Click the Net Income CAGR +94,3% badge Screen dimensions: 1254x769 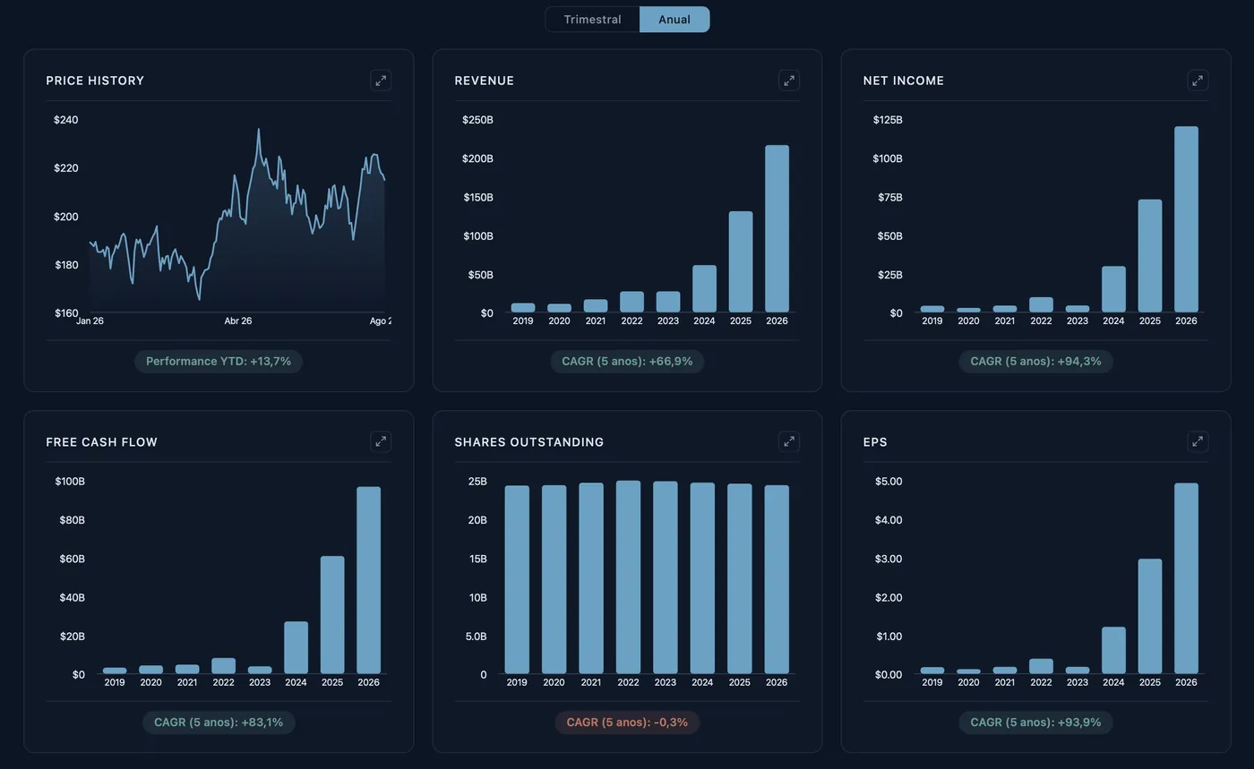click(1035, 362)
